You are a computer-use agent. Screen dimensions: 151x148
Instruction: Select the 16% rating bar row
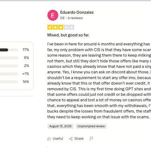[x=14, y=82]
